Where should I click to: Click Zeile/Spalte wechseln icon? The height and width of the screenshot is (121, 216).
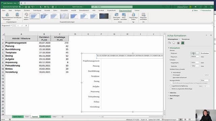click(x=116, y=14)
